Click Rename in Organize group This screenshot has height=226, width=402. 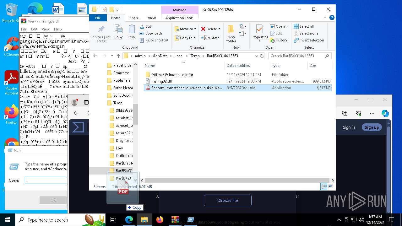[x=210, y=38]
